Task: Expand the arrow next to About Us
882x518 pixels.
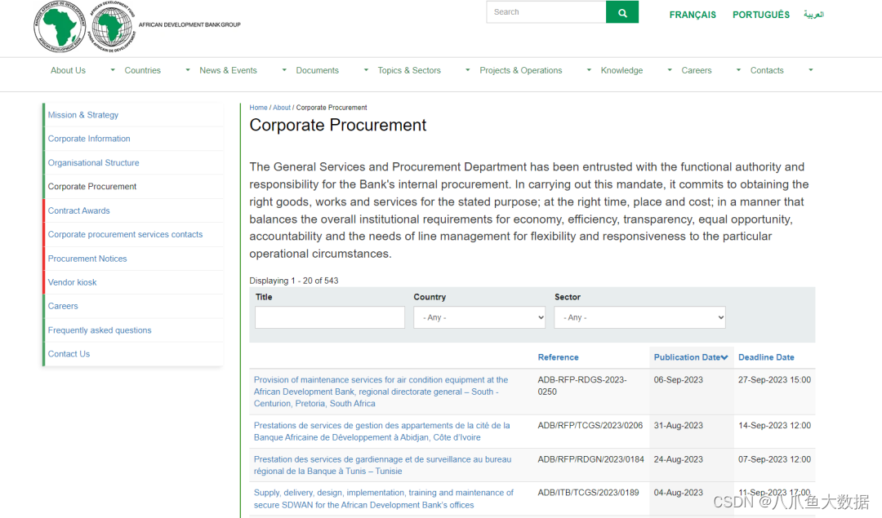Action: click(113, 70)
